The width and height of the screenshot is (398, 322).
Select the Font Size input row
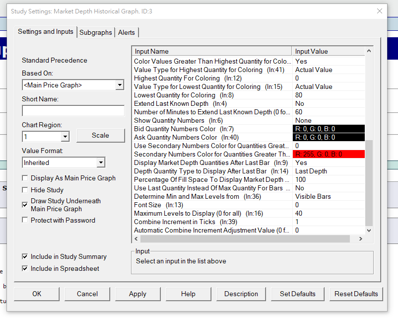pyautogui.click(x=249, y=205)
